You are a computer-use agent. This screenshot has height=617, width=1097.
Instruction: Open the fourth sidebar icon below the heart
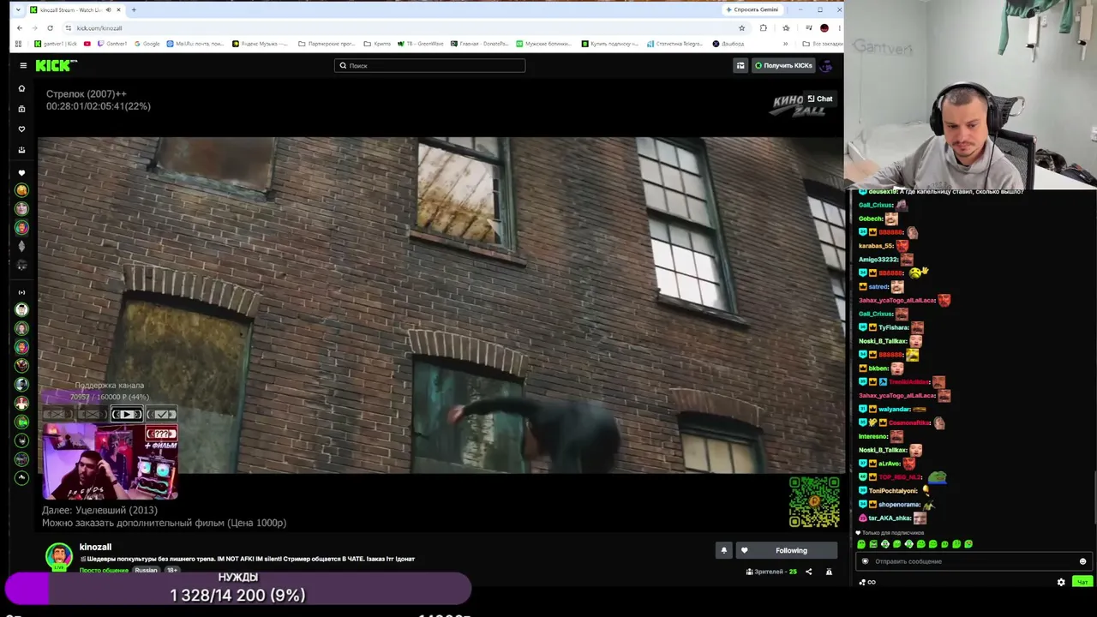tap(22, 150)
